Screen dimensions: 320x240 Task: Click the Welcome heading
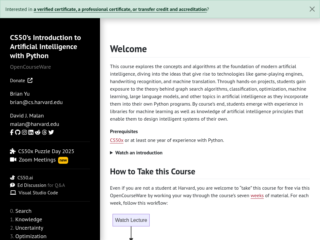128,49
